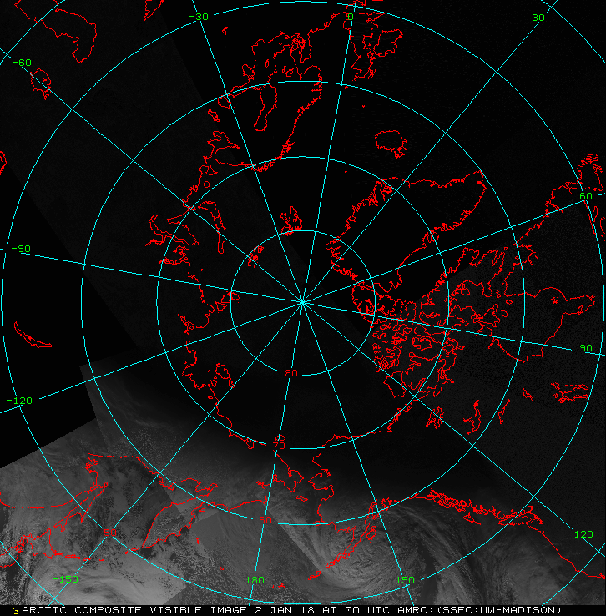Viewport: 606px width, 616px height.
Task: Click the yellow 3 in the caption bar
Action: click(16, 611)
